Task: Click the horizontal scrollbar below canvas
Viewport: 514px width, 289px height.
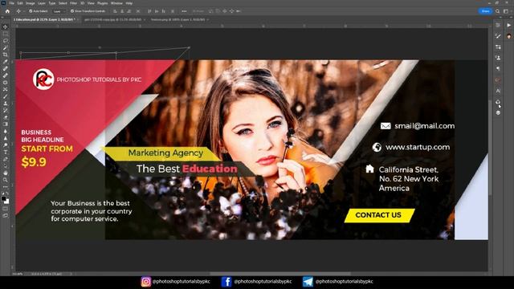Action: point(280,274)
